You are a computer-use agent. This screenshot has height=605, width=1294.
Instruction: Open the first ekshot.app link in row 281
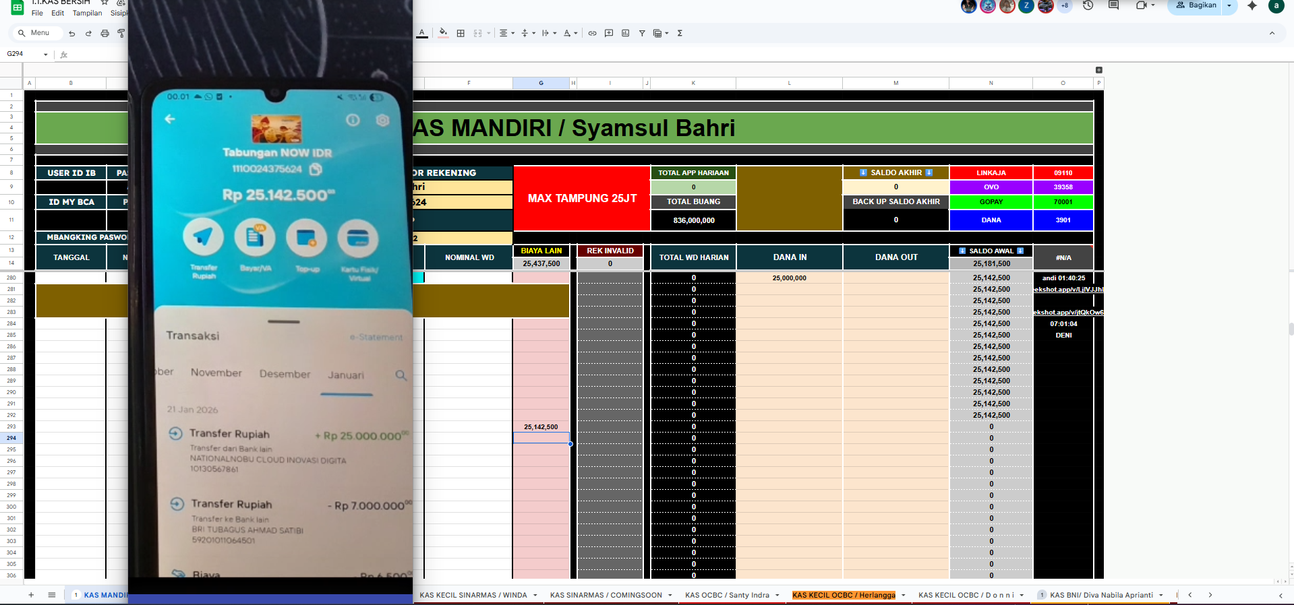pos(1068,290)
